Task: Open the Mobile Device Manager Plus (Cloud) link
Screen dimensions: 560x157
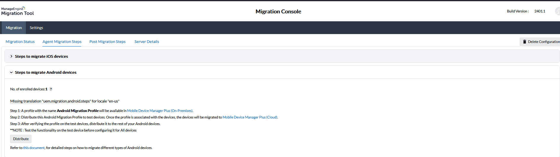Action: (250, 117)
